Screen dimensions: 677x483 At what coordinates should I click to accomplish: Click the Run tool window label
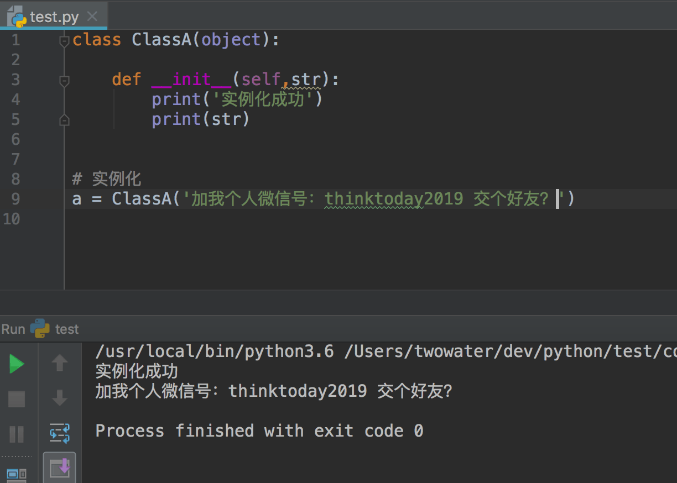pyautogui.click(x=13, y=329)
